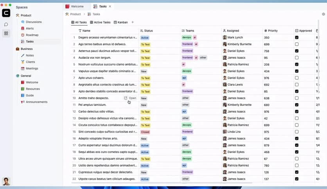
Task: Open Roadmap in the sidebar
Action: coord(32,35)
